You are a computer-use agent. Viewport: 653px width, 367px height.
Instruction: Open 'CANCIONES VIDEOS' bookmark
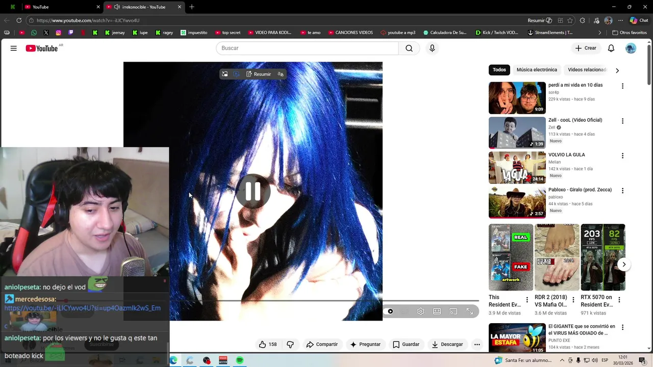click(x=350, y=33)
